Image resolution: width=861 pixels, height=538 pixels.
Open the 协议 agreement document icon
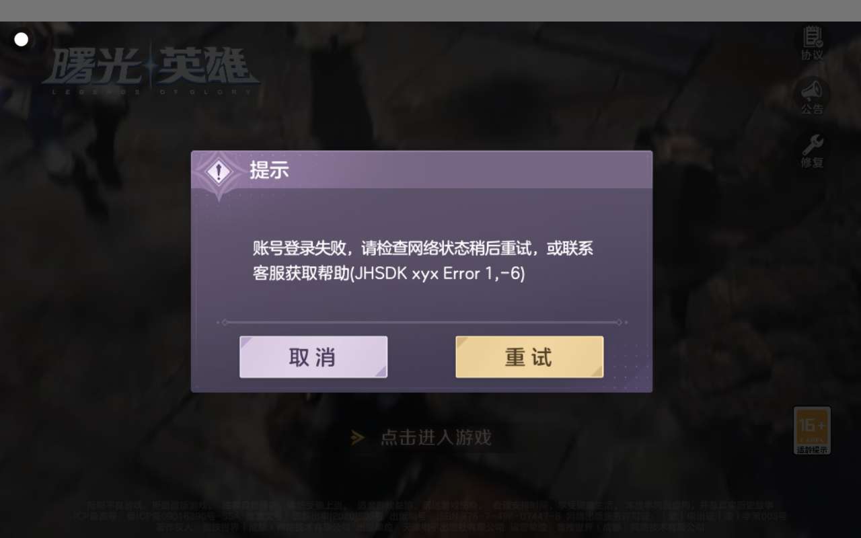pos(812,37)
